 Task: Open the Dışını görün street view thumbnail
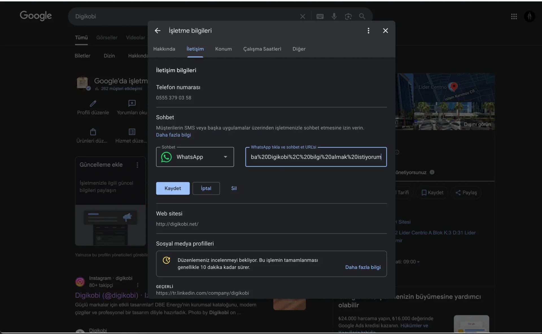coord(454,116)
